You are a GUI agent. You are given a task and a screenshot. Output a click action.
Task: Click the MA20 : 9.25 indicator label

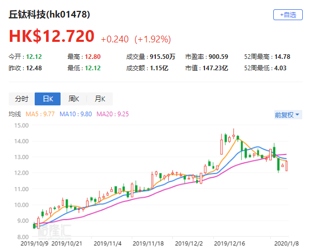tap(112, 114)
